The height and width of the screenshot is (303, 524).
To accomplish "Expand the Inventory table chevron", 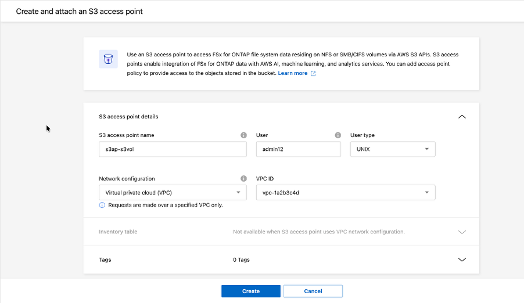I will pyautogui.click(x=462, y=232).
